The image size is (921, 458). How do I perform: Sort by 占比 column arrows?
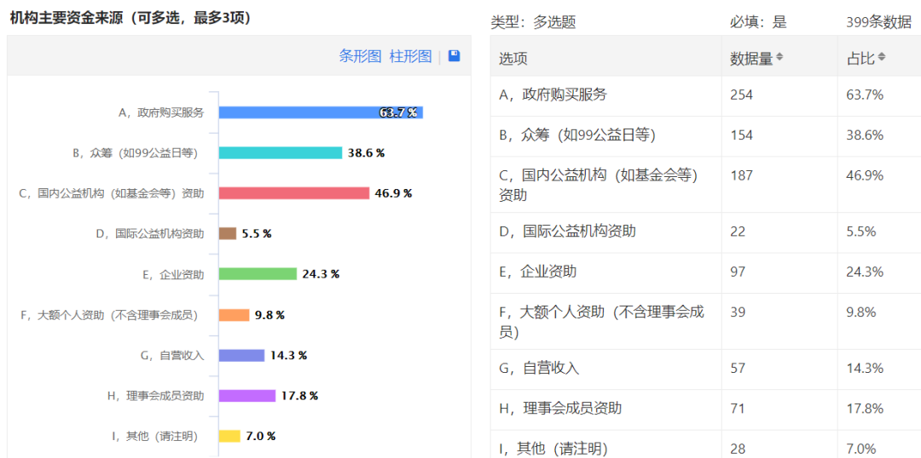click(882, 57)
